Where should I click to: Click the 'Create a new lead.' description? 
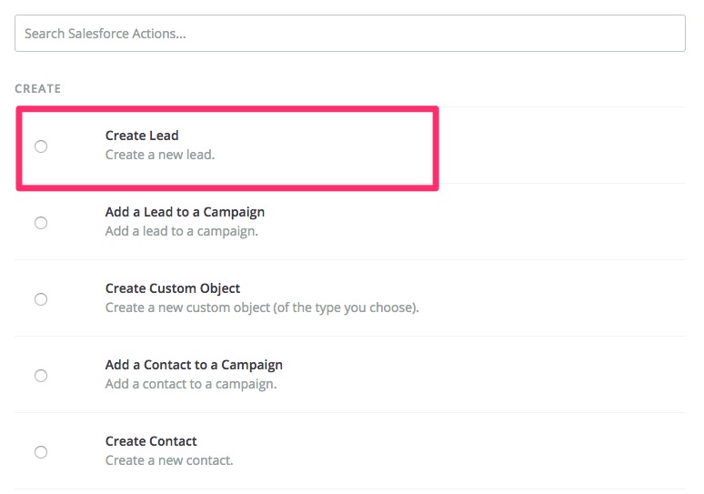click(x=160, y=155)
